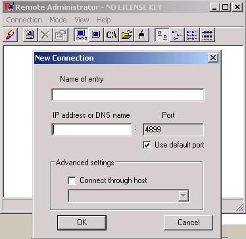Click the Advanced settings group label

(85, 163)
